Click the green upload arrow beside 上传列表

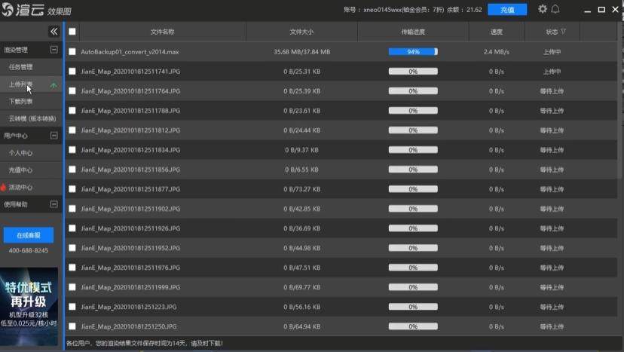tap(53, 85)
